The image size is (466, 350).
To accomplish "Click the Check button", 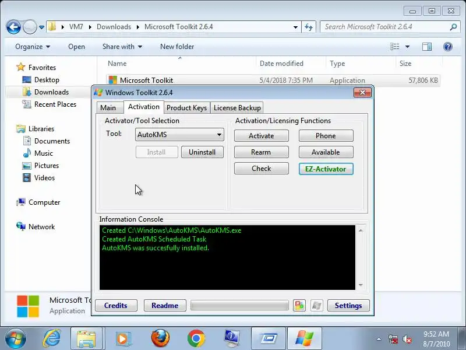I will tap(261, 169).
